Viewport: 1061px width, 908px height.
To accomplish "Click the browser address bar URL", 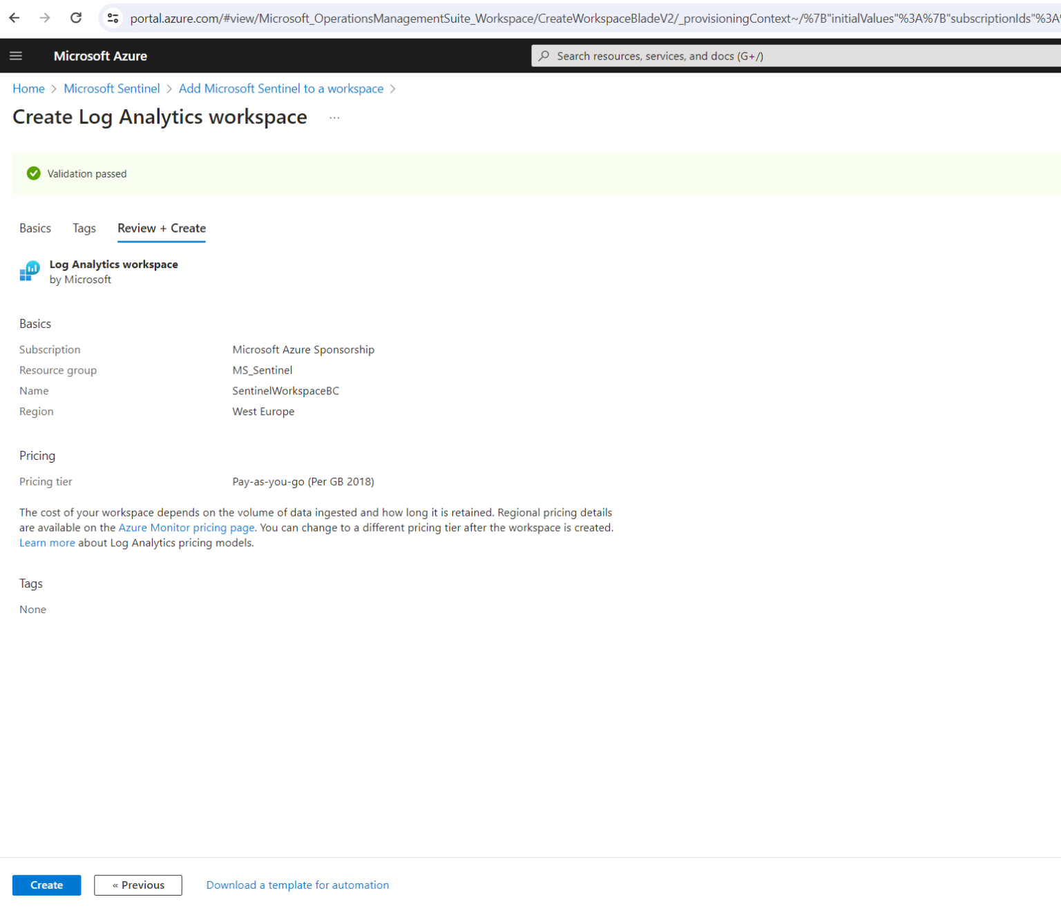I will tap(594, 18).
